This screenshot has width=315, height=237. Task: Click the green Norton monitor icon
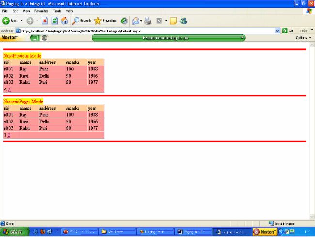pos(34,38)
